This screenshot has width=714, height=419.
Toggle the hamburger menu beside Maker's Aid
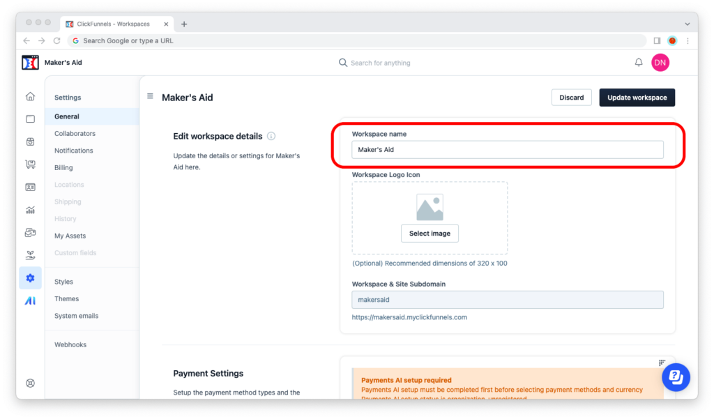[x=150, y=96]
